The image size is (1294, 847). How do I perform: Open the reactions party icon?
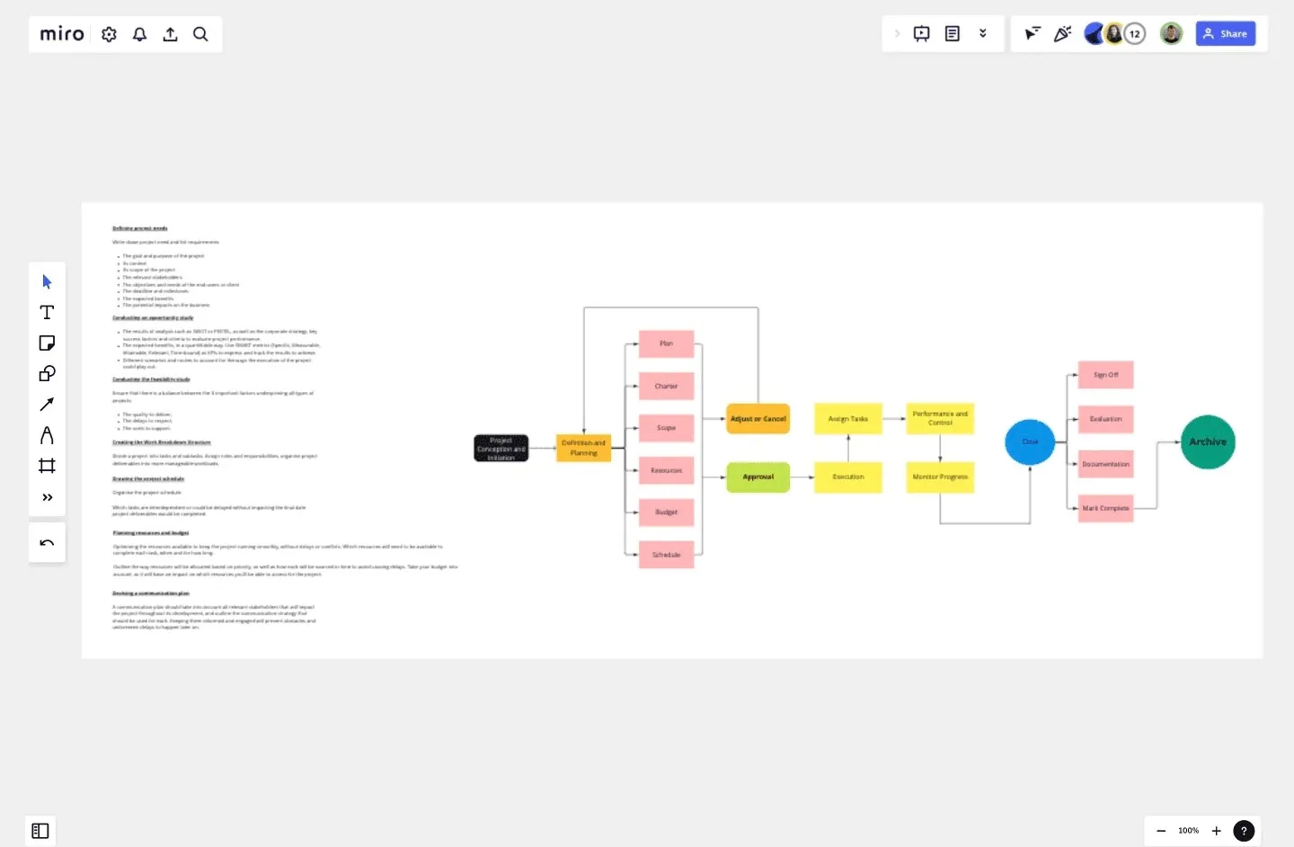(x=1062, y=34)
